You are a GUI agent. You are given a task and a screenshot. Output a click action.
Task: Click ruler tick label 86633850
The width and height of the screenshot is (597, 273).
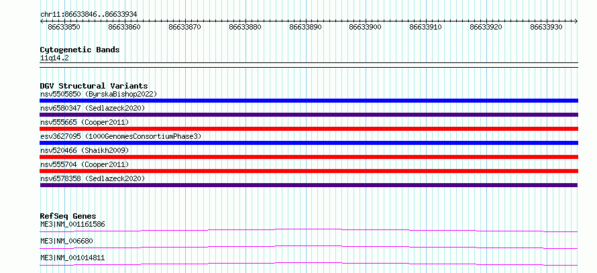click(64, 27)
